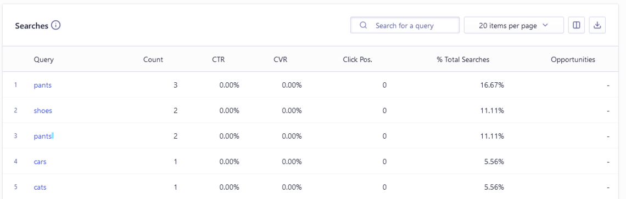Select count value 1 in cars row
The width and height of the screenshot is (626, 199).
pos(176,162)
